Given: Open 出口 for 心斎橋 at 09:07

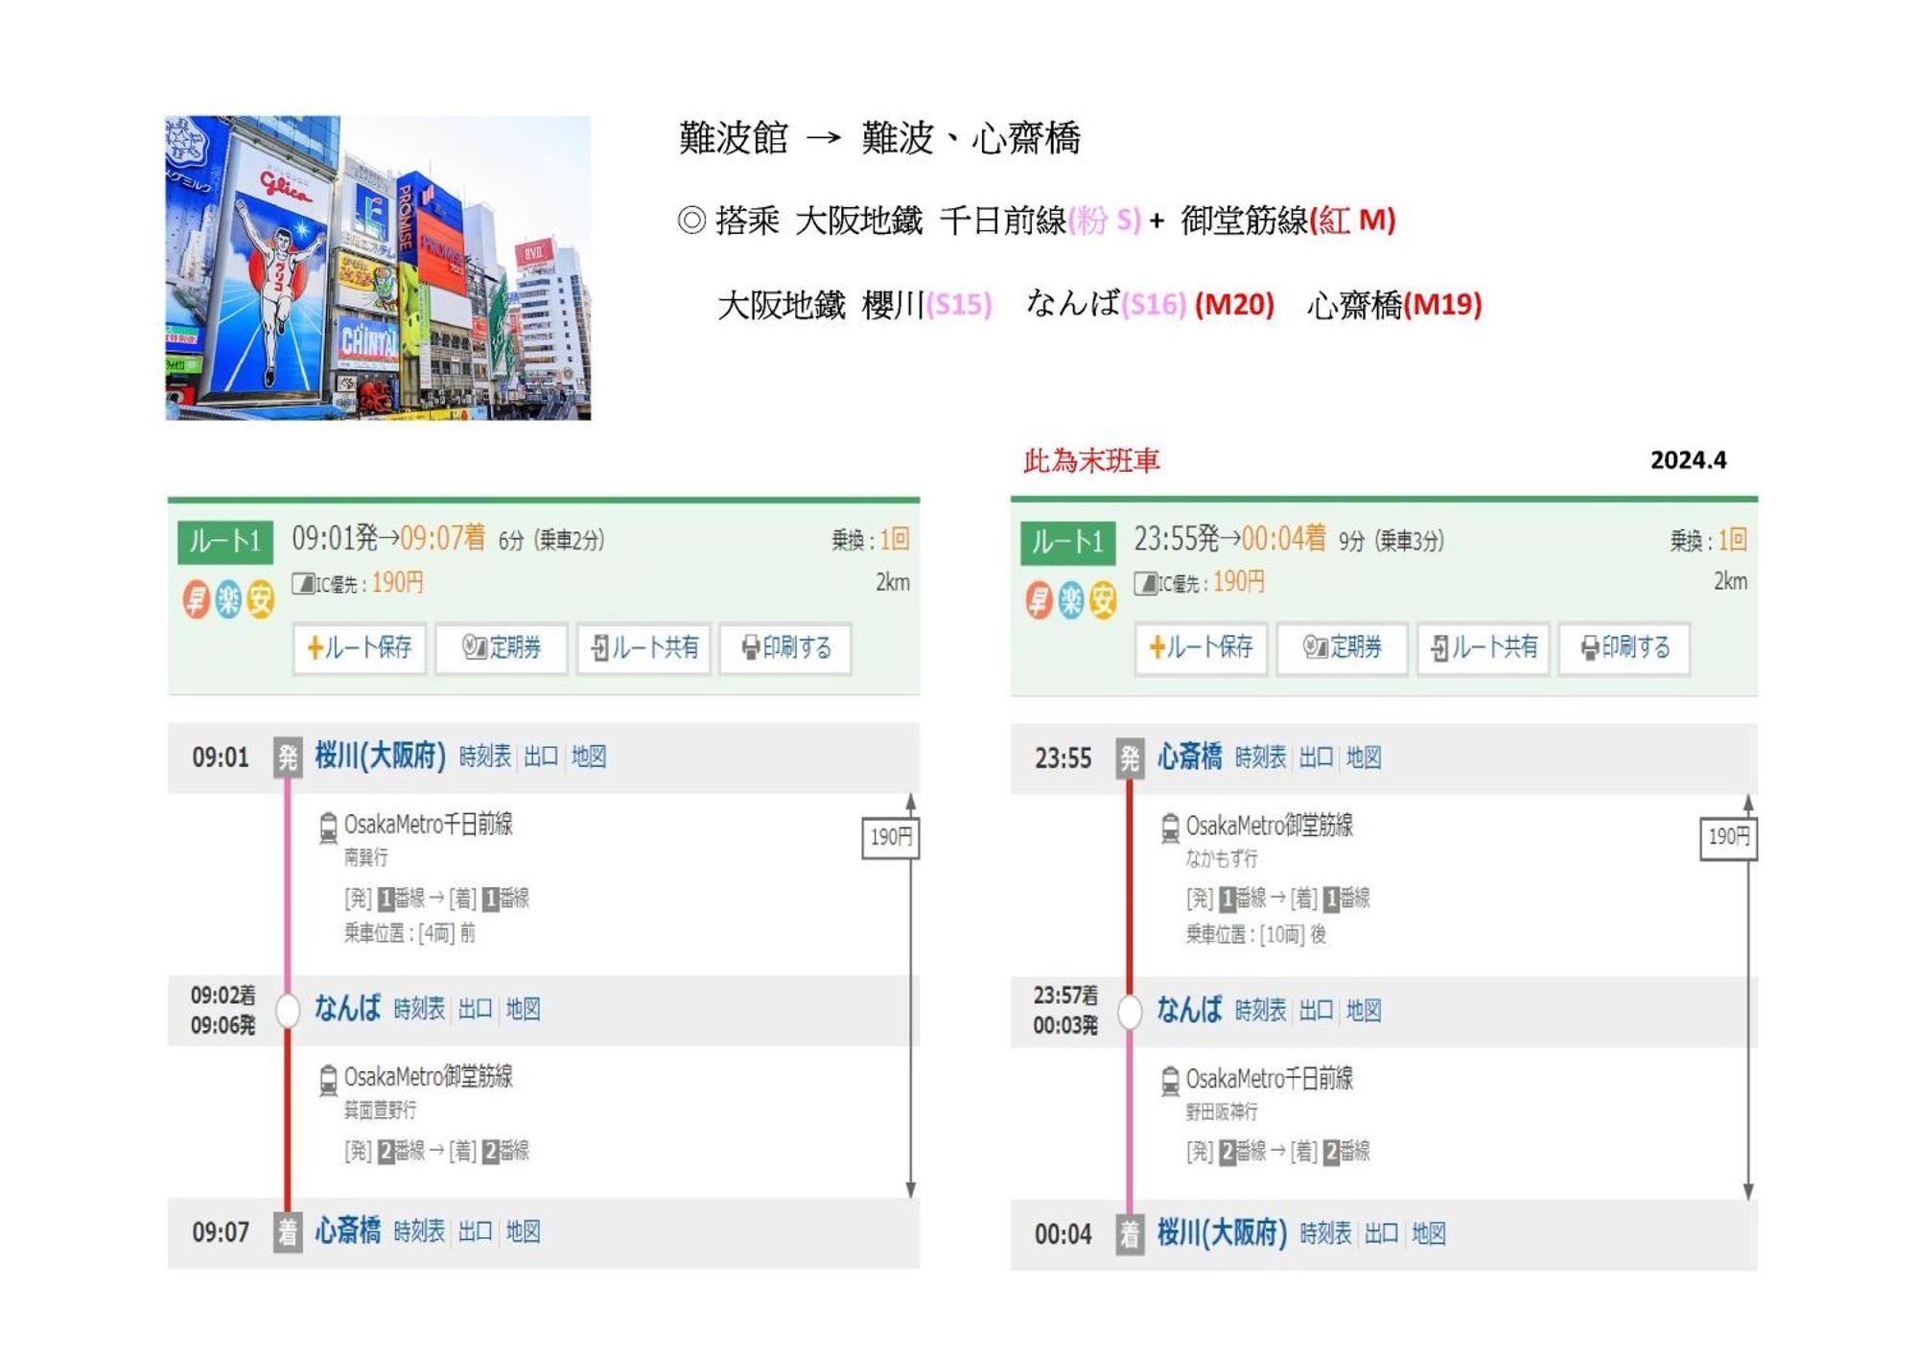Looking at the screenshot, I should click(476, 1231).
